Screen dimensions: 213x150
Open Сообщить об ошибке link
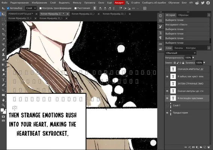click(154, 3)
